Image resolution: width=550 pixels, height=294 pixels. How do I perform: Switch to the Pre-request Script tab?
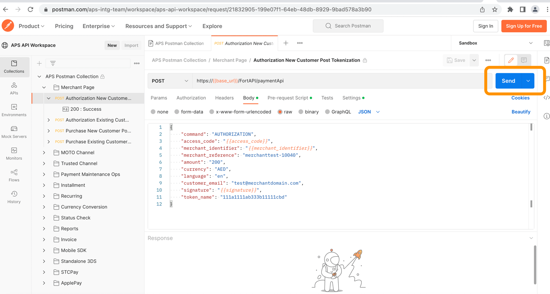click(288, 98)
